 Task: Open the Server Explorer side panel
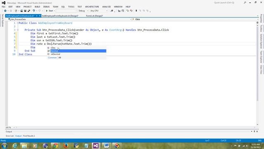point(2,20)
